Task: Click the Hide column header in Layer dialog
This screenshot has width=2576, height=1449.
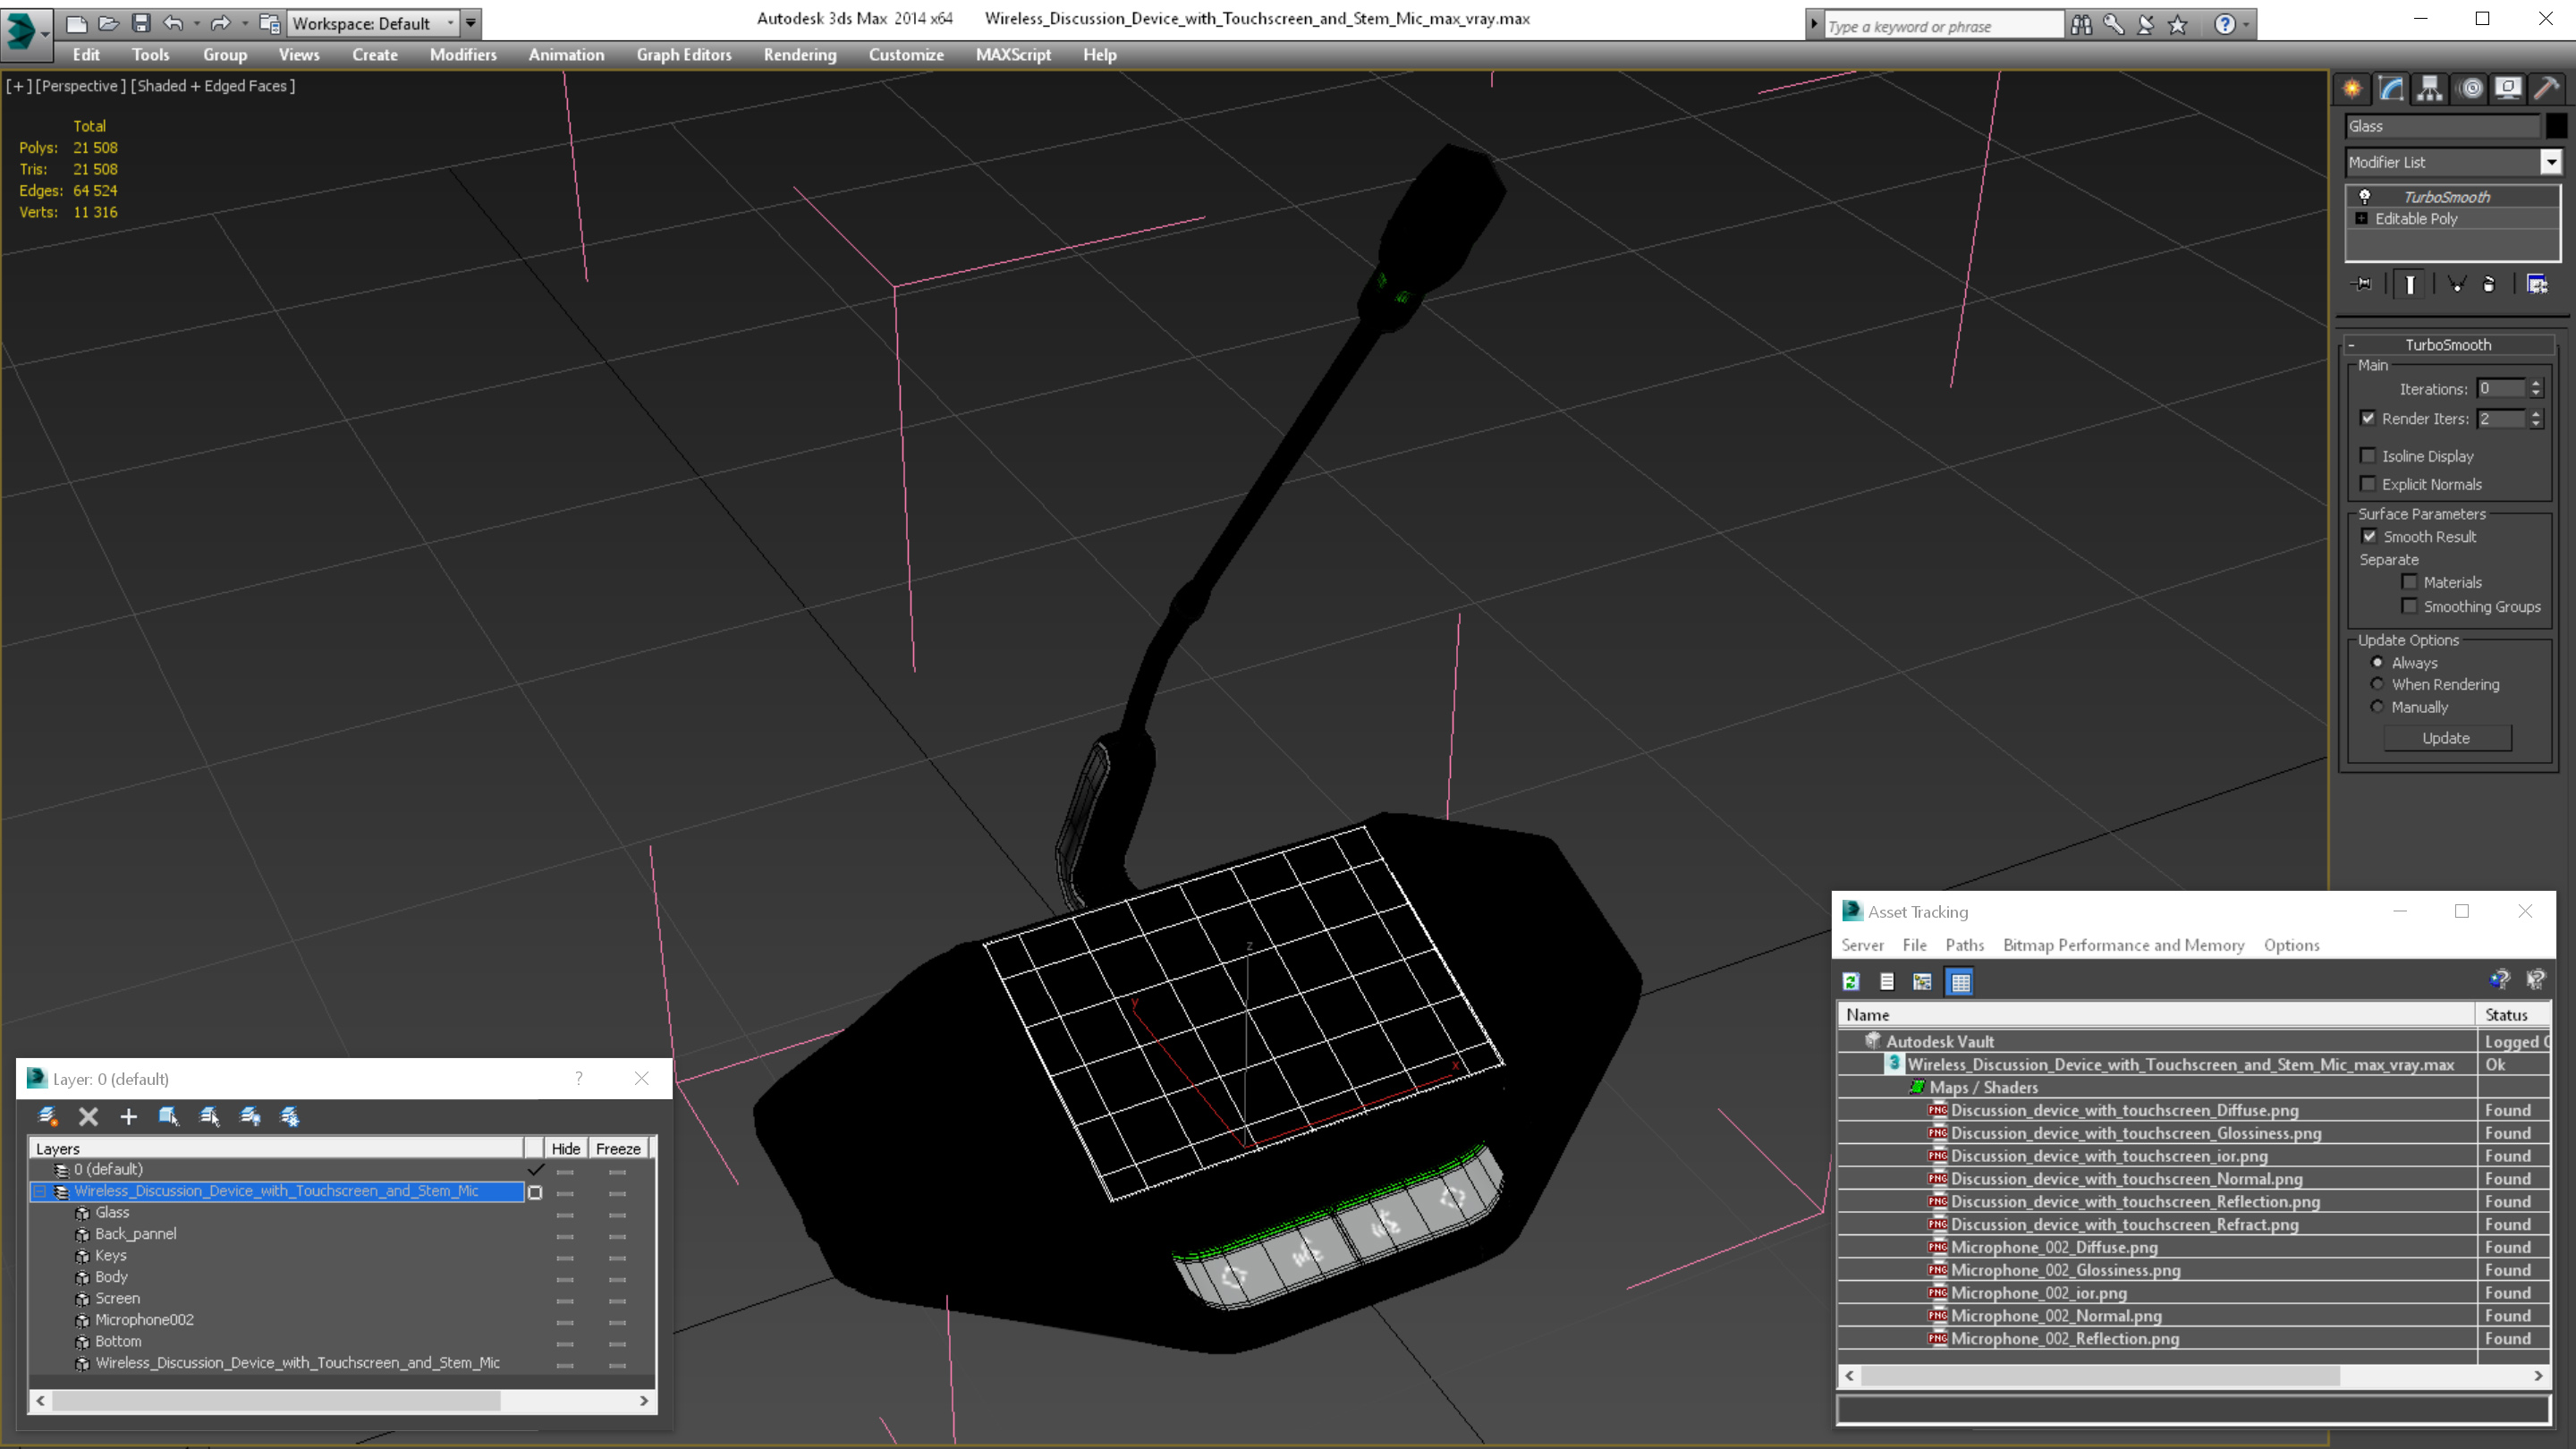Action: (565, 1149)
